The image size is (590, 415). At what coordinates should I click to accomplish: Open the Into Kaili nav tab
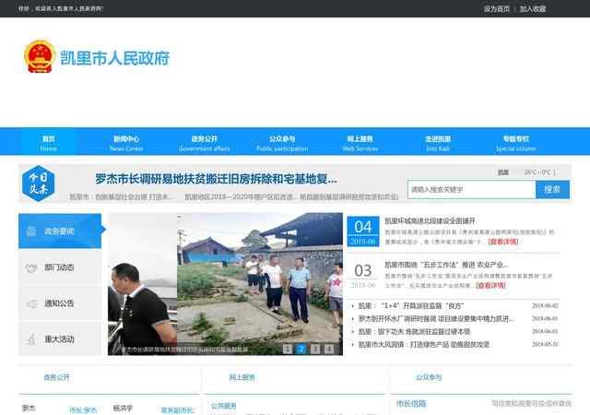click(438, 143)
